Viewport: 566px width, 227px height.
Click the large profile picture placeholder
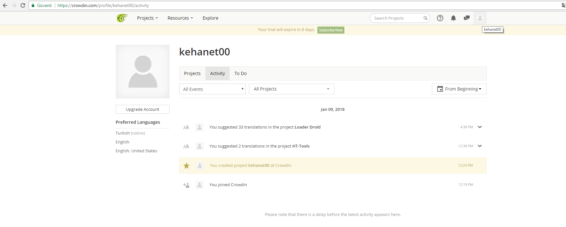143,72
